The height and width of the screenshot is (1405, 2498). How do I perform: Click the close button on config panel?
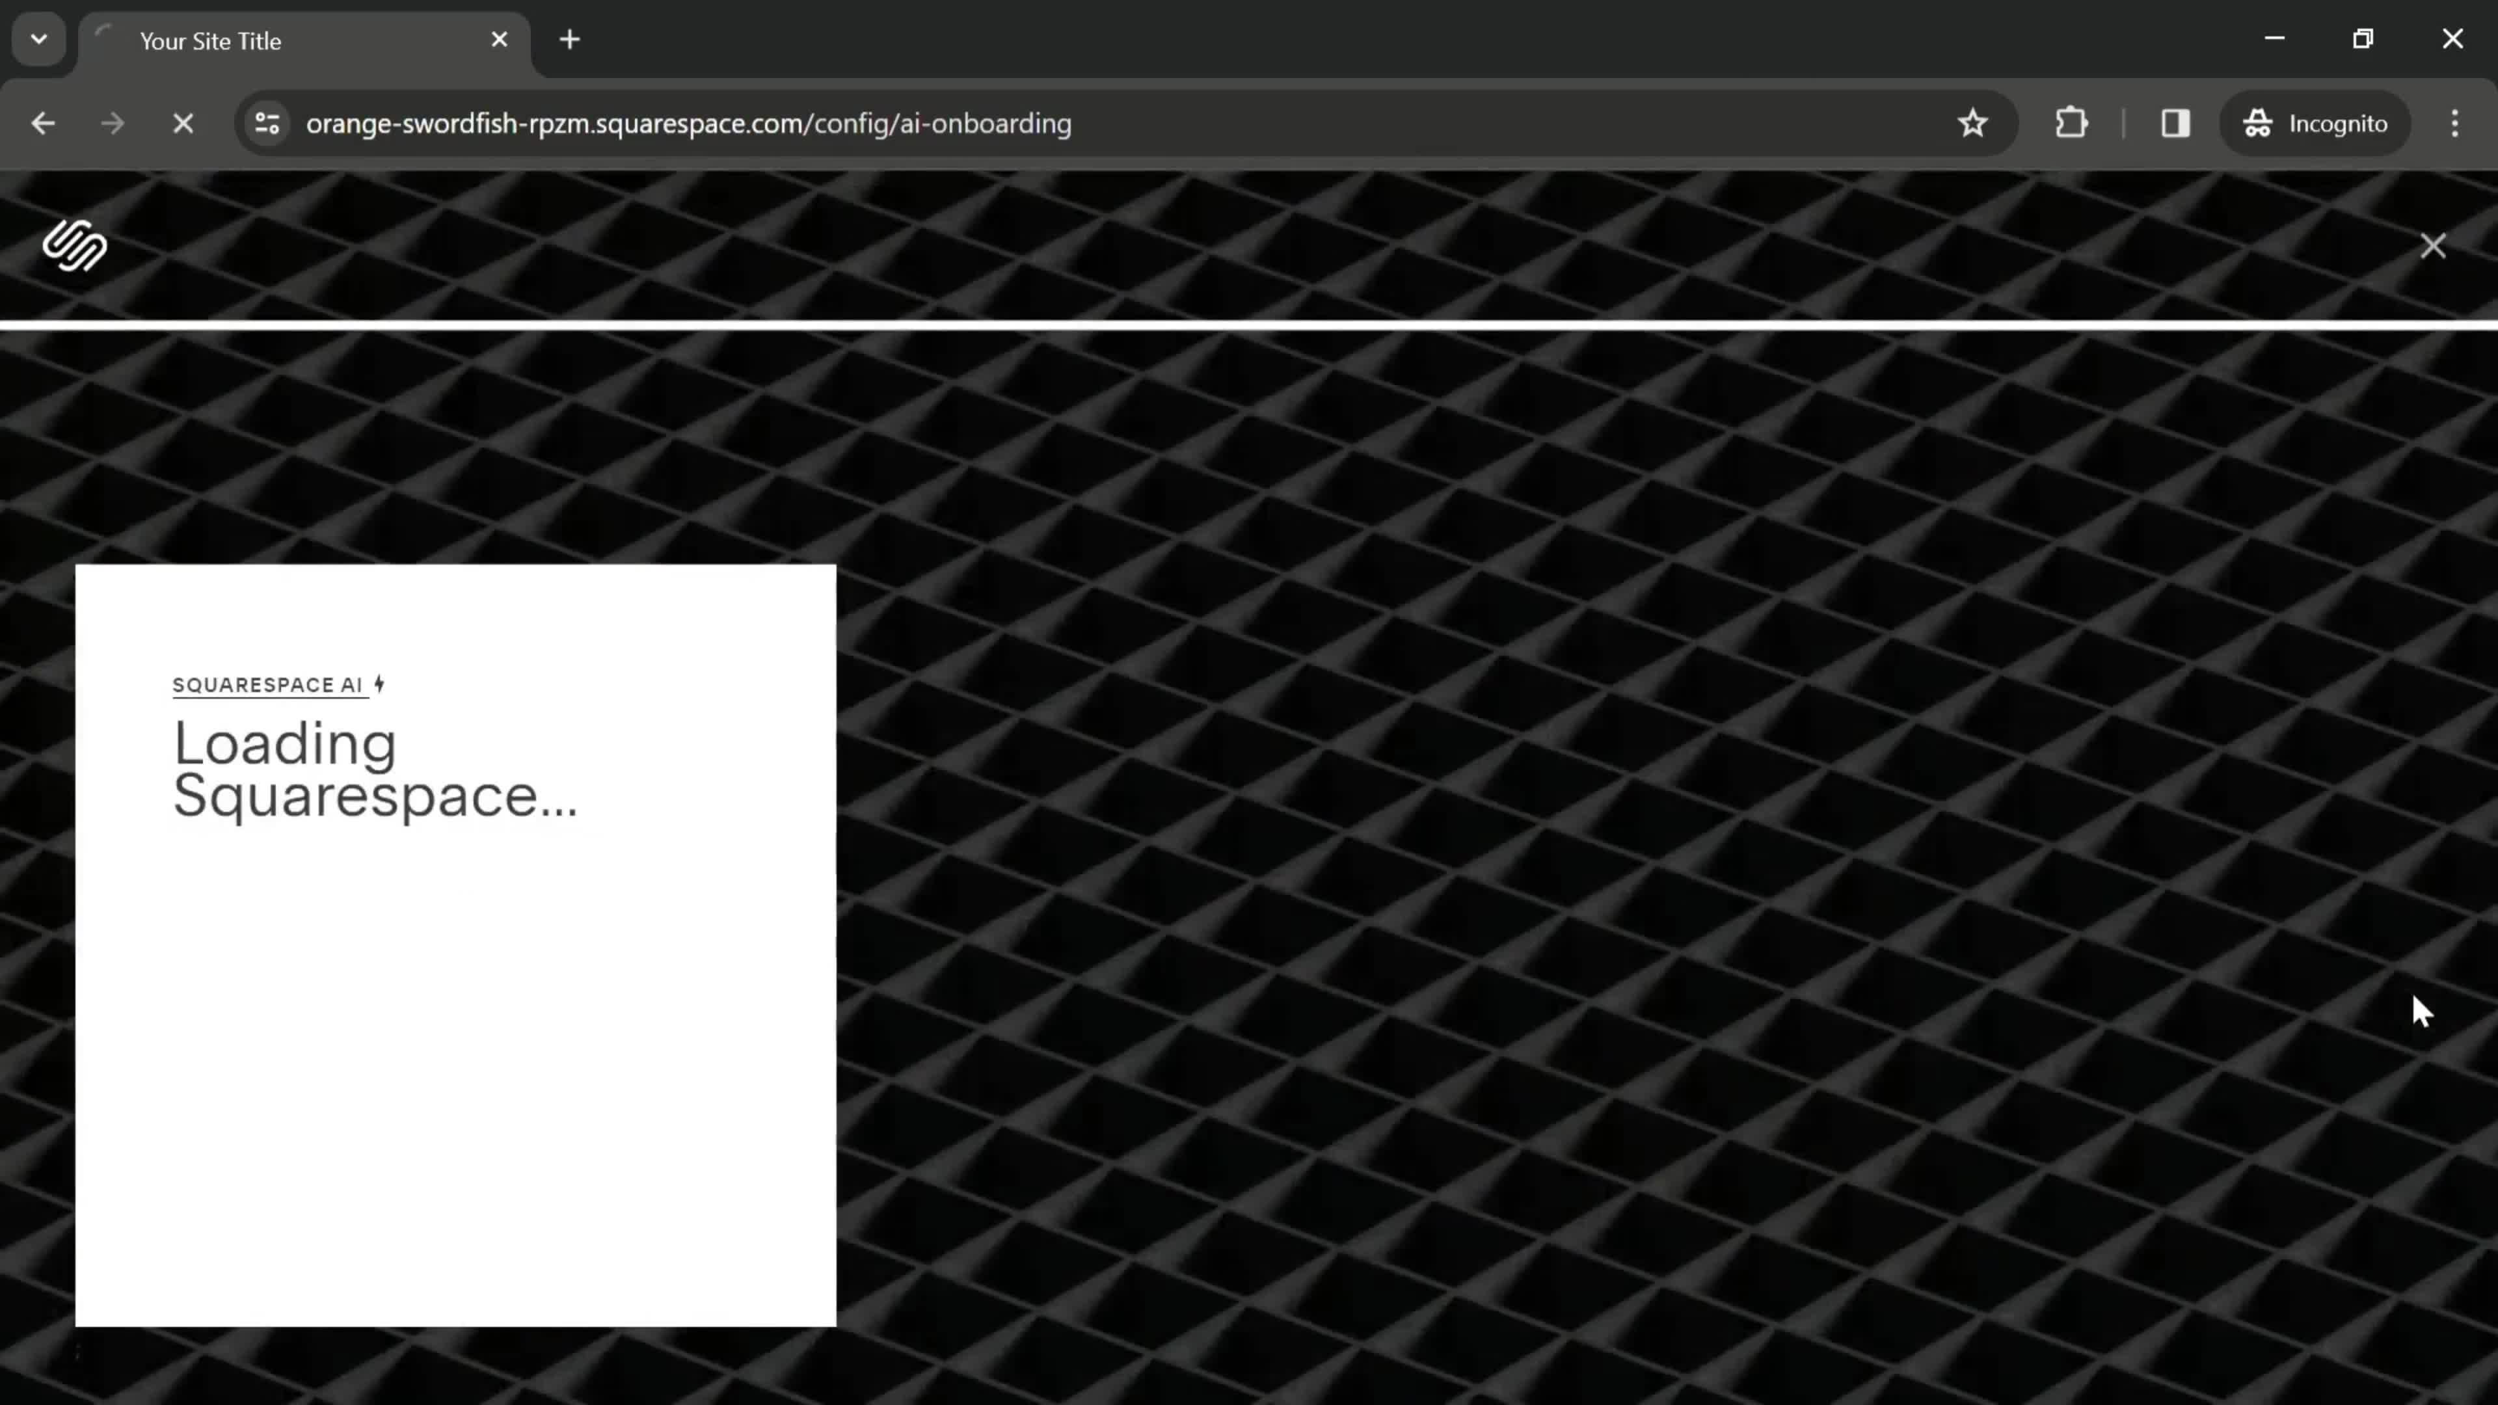(x=2434, y=245)
